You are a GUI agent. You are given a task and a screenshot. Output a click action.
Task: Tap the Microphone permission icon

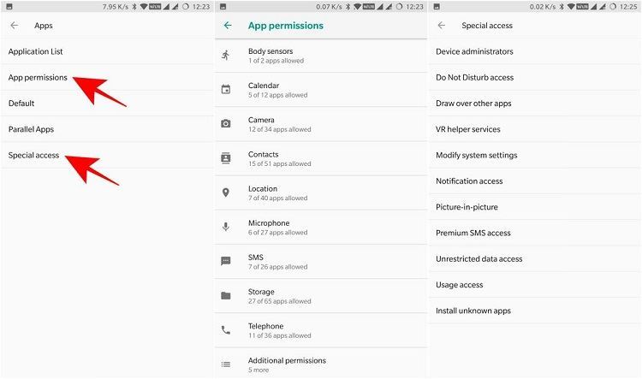[226, 227]
